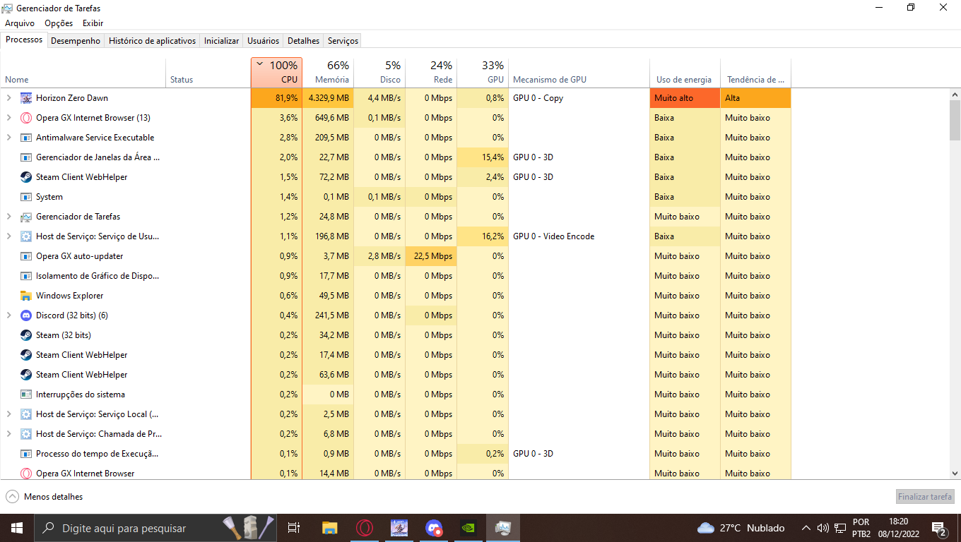Sort processes by the Nome column
Screen dimensions: 961x542
tap(83, 73)
